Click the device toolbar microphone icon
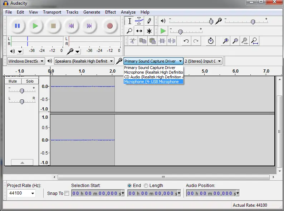Image resolution: width=284 pixels, height=211 pixels. [119, 61]
